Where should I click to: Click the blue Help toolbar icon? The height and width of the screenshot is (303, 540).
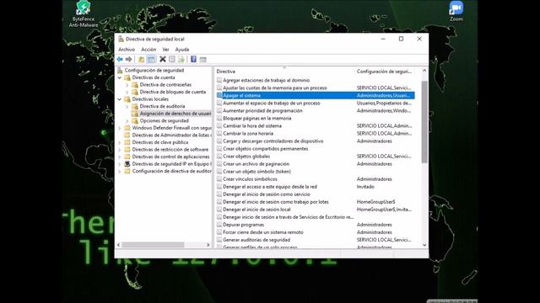click(193, 60)
